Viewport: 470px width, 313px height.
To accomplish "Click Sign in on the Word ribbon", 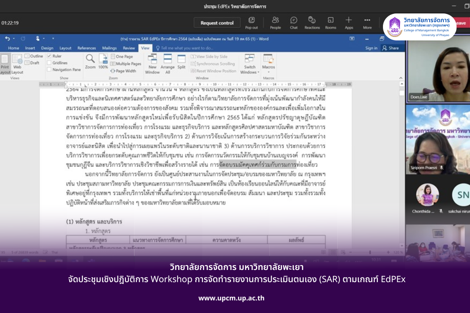I will click(x=371, y=48).
